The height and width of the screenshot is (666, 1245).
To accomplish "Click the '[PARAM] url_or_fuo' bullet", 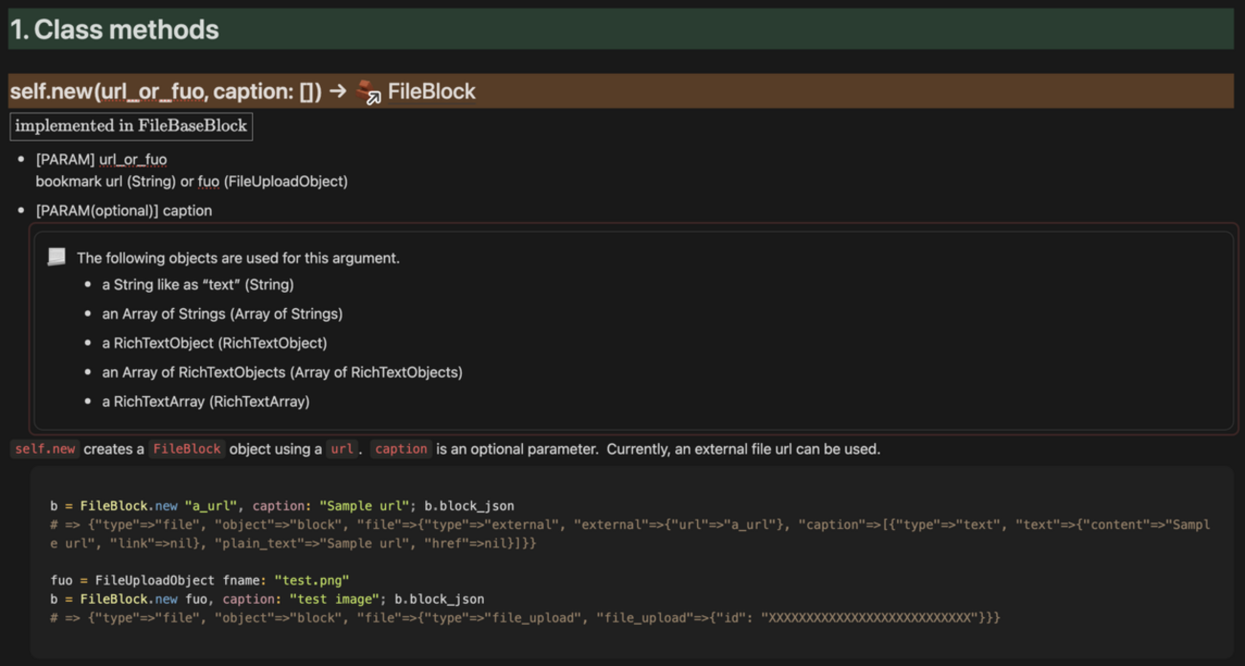I will pos(102,159).
